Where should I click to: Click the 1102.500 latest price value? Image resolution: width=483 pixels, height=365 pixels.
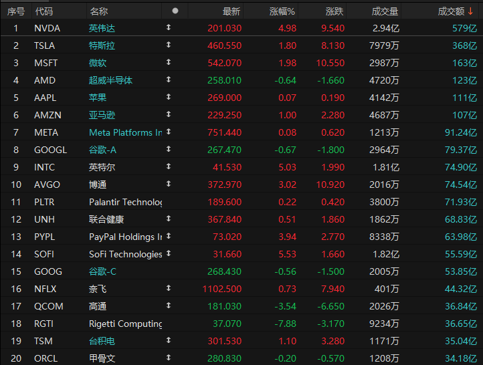pyautogui.click(x=222, y=289)
